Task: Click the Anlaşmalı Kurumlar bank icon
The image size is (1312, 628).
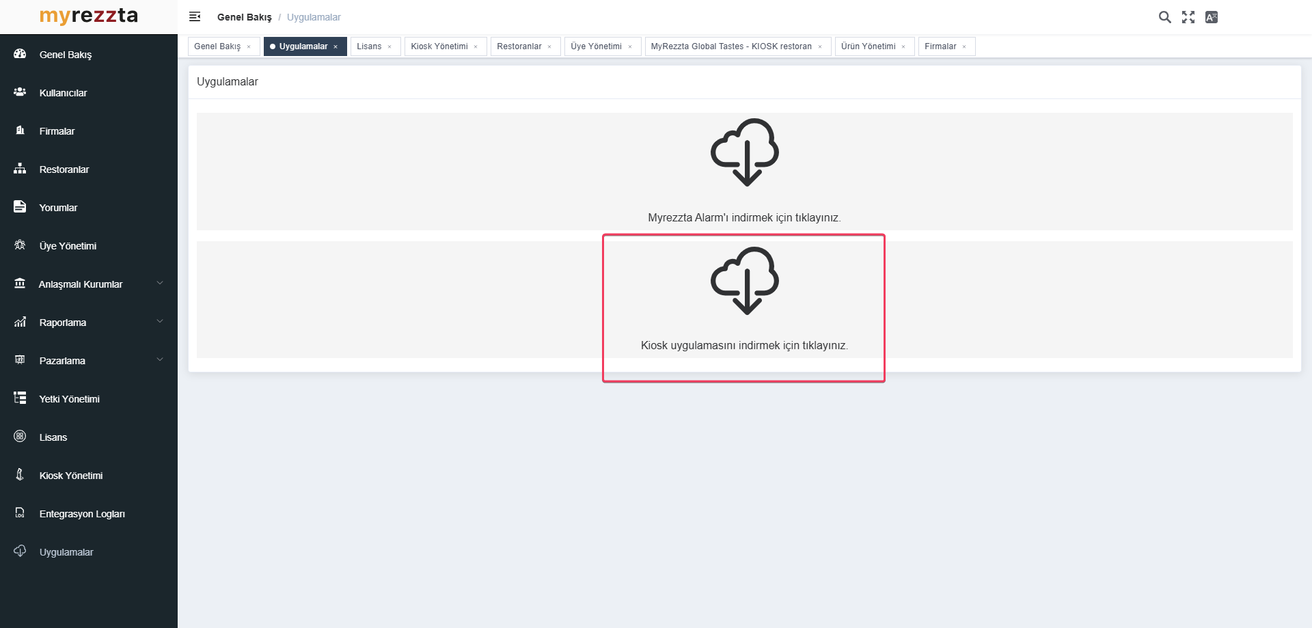Action: click(20, 284)
